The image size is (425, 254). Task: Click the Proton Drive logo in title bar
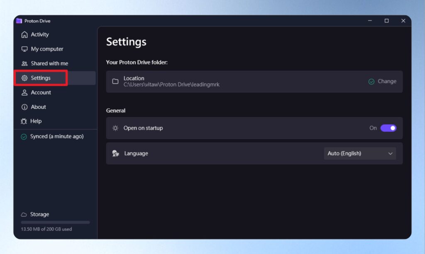[19, 21]
